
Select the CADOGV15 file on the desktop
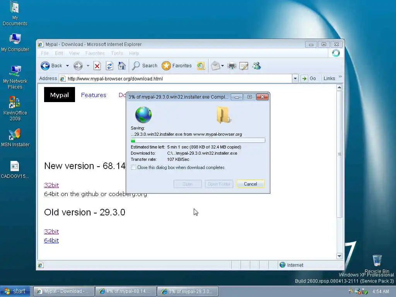pyautogui.click(x=15, y=170)
